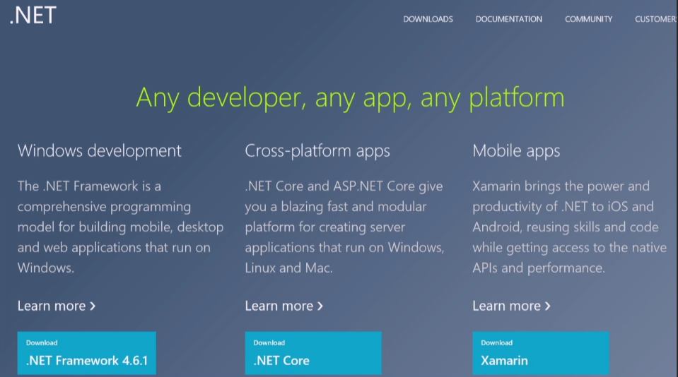Download .NET Framework 4.6.1

pyautogui.click(x=86, y=353)
